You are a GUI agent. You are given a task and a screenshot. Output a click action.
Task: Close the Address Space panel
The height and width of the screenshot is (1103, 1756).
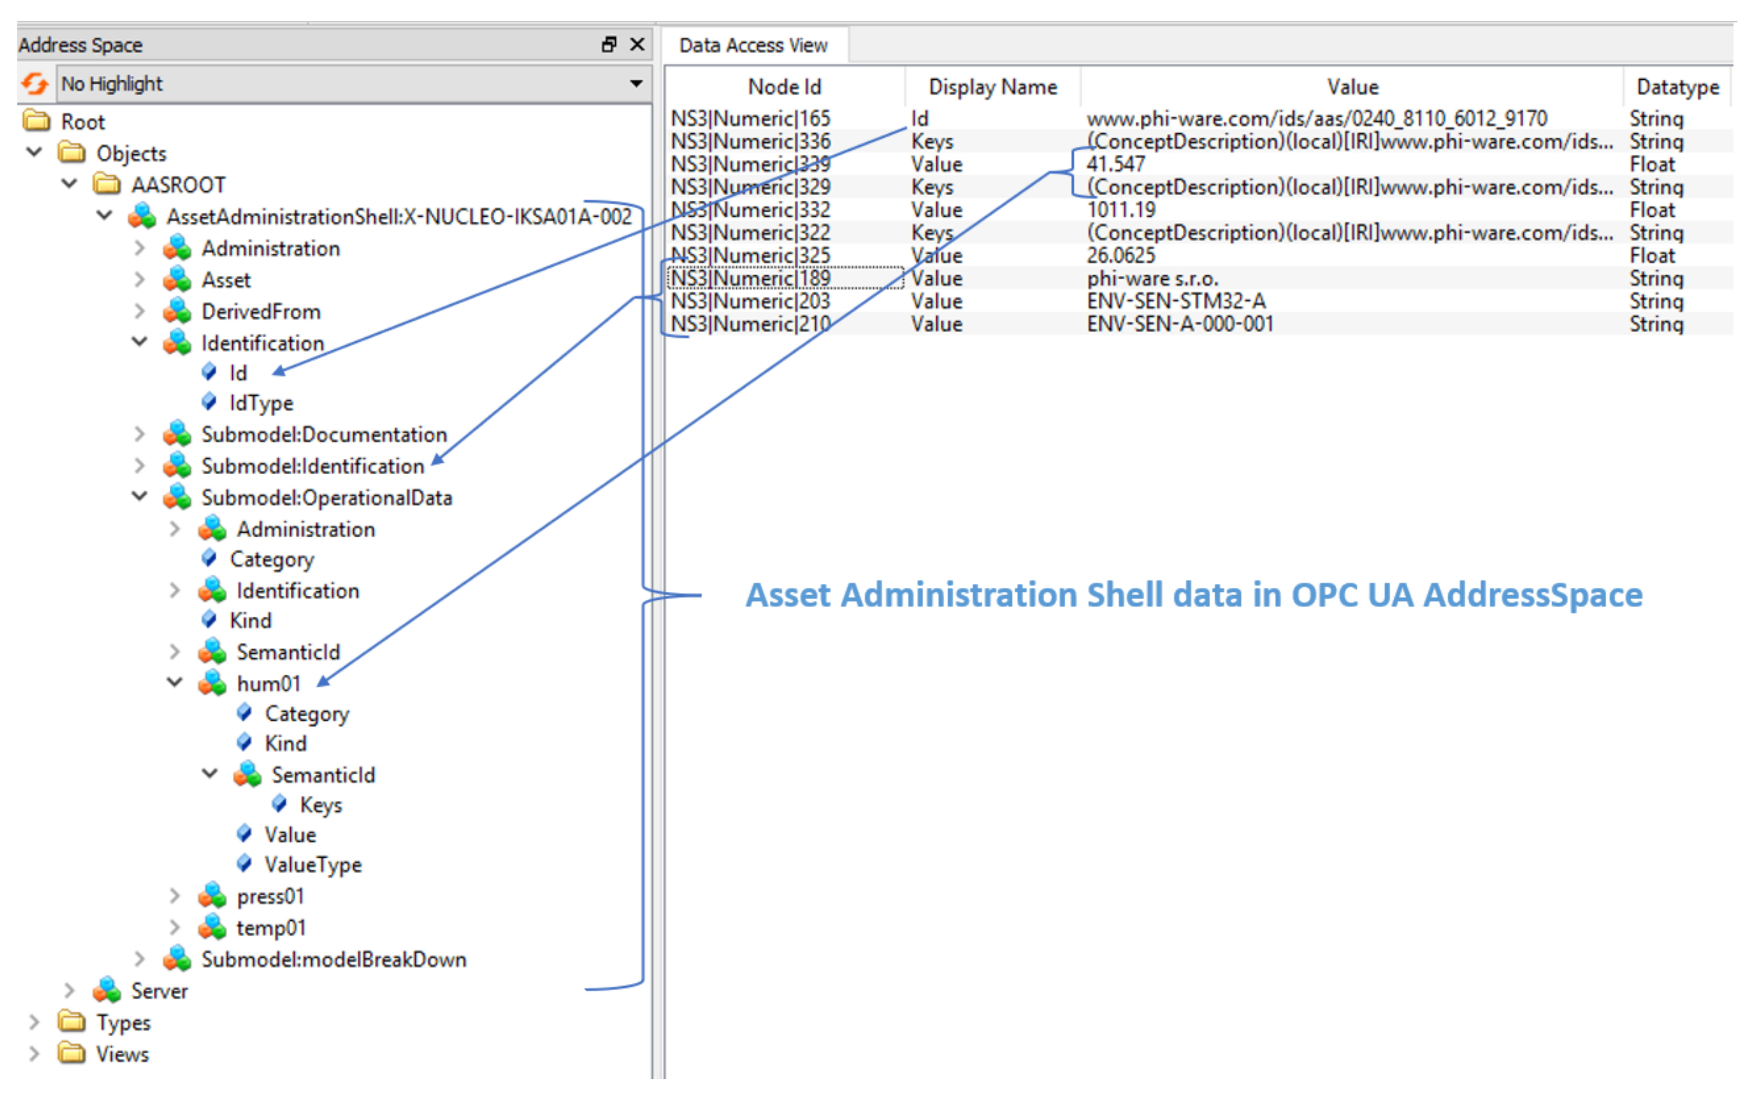point(637,45)
